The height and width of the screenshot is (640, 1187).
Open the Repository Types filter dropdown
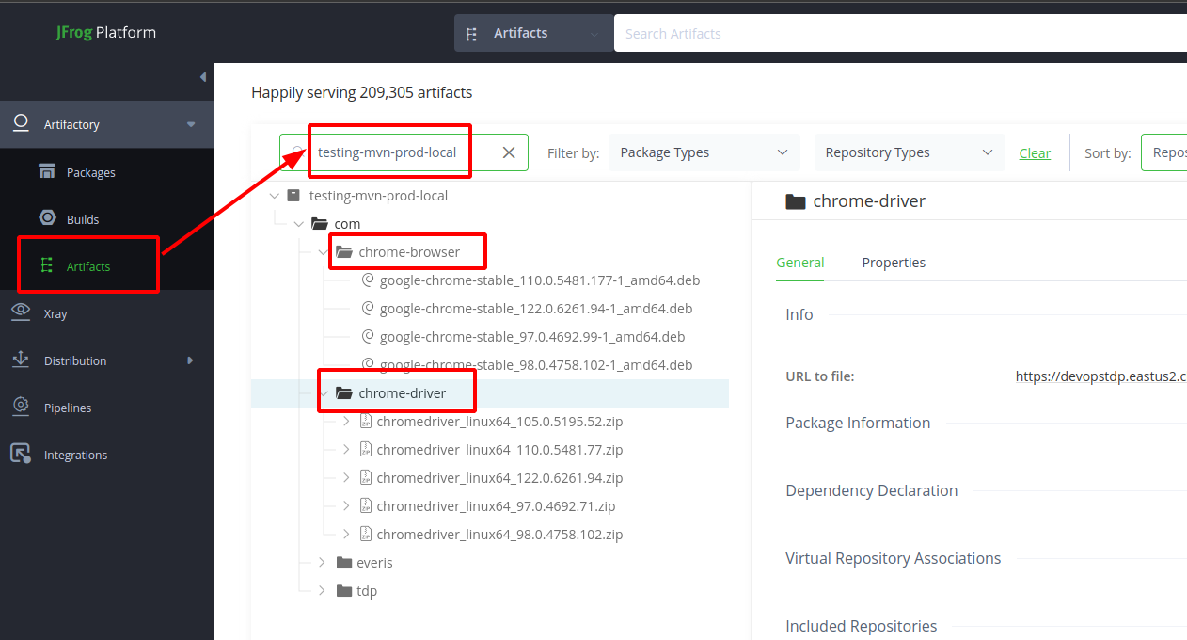coord(909,152)
